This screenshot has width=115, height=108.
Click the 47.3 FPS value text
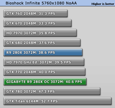click(x=47, y=91)
